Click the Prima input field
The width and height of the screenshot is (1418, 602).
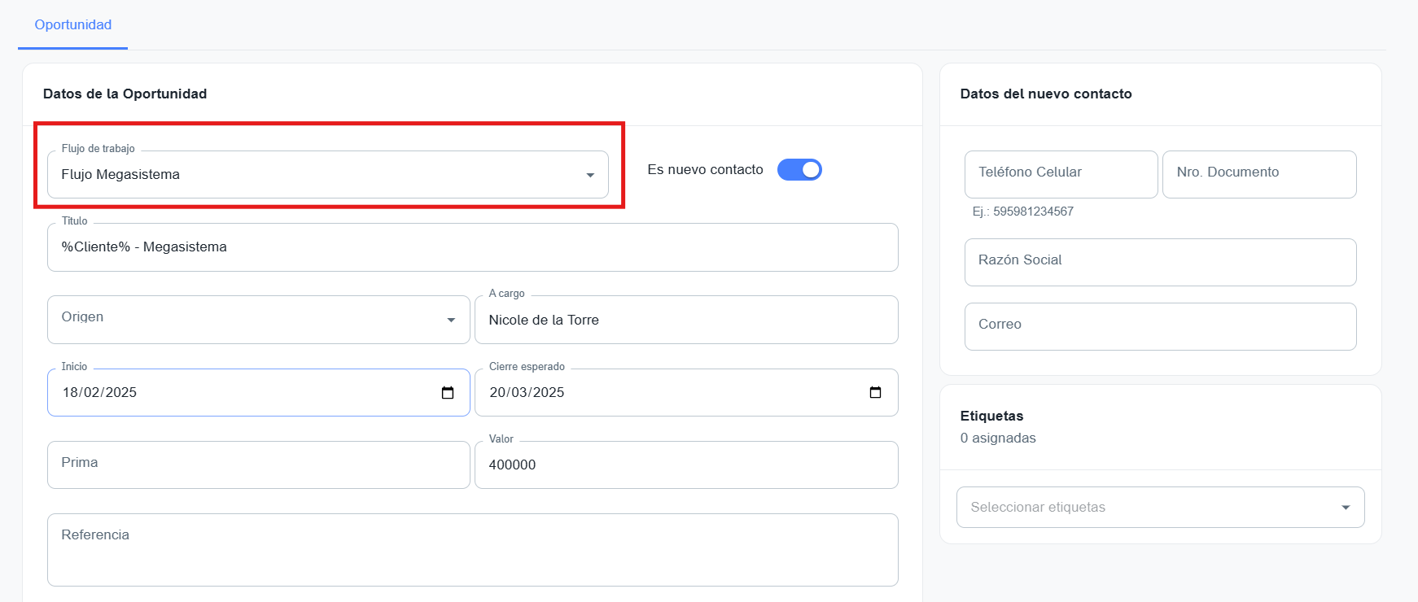(258, 465)
